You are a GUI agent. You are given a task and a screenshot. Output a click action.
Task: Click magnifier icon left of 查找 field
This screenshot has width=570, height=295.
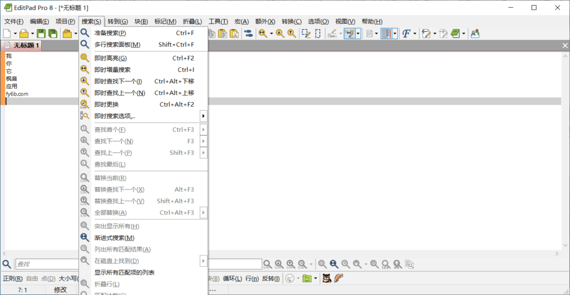pyautogui.click(x=6, y=264)
